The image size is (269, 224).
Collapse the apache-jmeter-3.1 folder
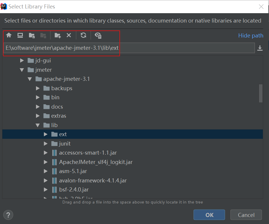[x=30, y=79]
